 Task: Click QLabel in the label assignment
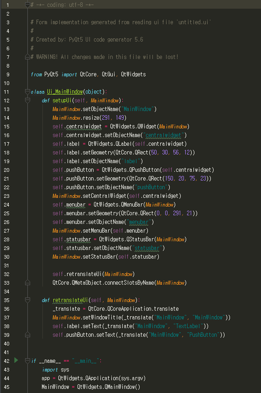pos(124,144)
